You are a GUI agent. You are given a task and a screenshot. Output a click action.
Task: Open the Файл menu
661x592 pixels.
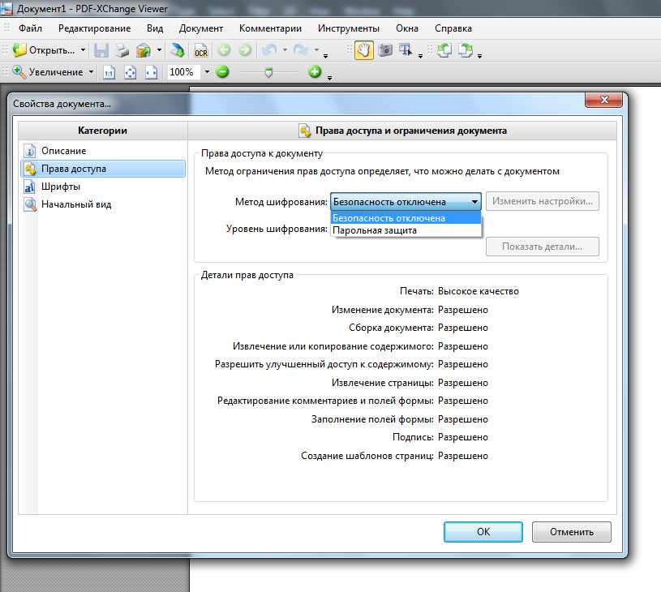tap(30, 28)
